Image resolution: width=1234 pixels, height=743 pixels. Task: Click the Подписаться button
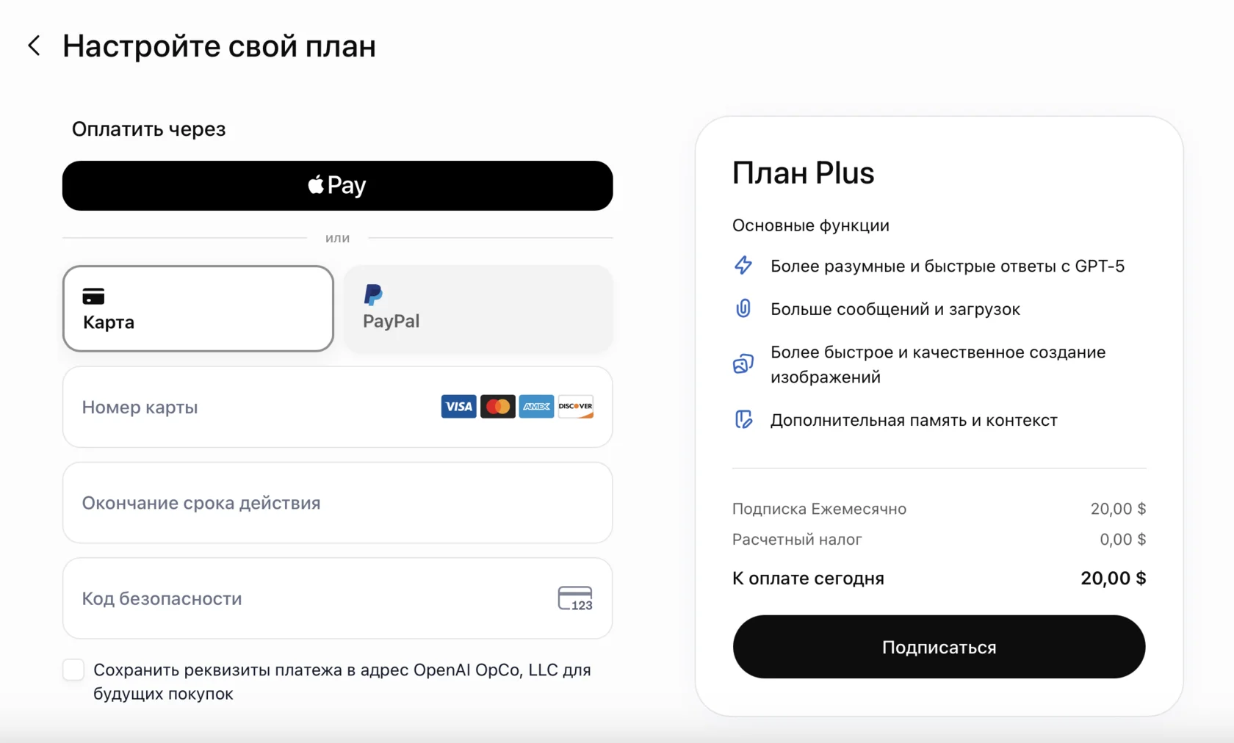(x=939, y=647)
